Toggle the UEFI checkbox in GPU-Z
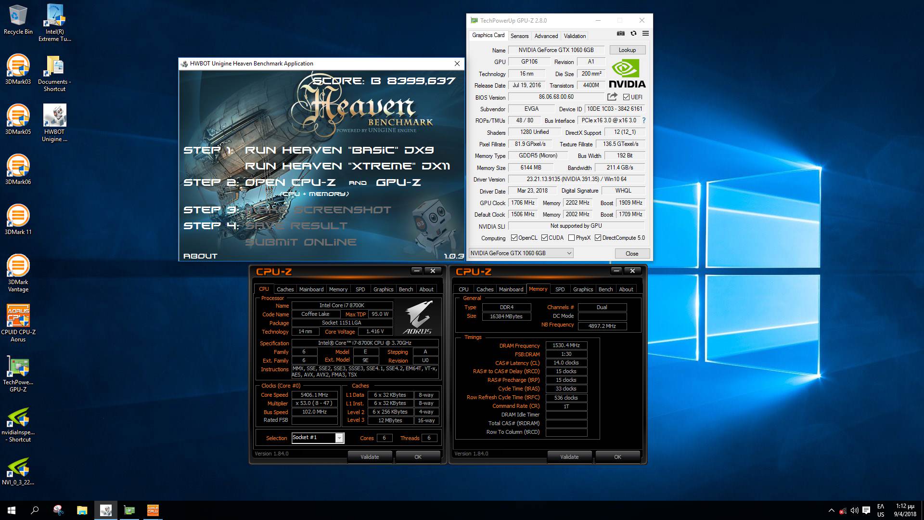924x520 pixels. coord(626,97)
